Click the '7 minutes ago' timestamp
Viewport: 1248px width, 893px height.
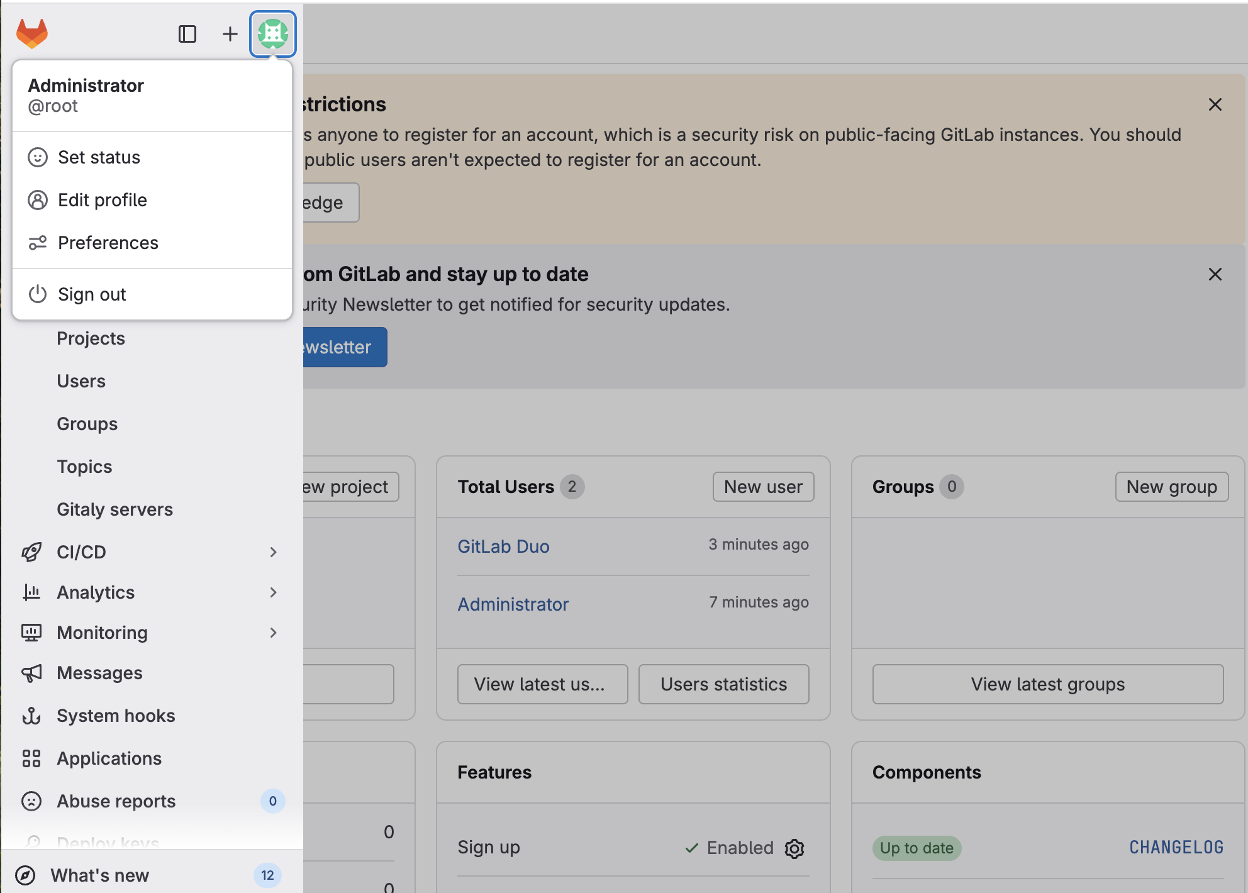point(759,602)
